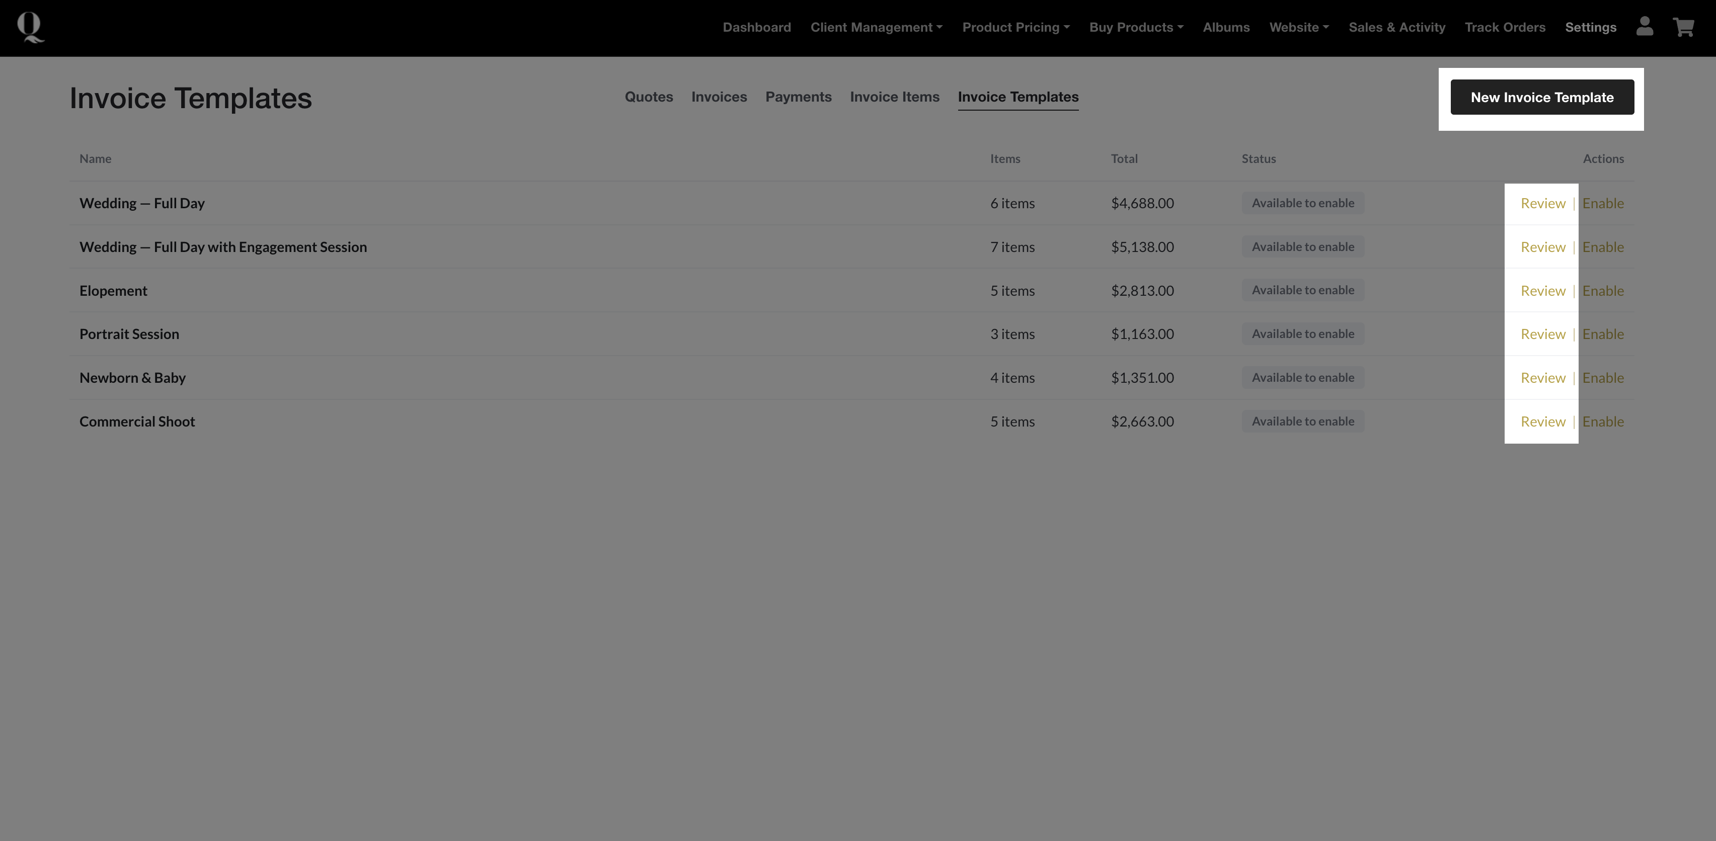Open the user account profile icon
The width and height of the screenshot is (1716, 841).
tap(1644, 27)
